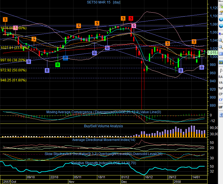Viewport: 223px width, 184px height.
Task: Click the 2558 year label
Action: (177, 182)
